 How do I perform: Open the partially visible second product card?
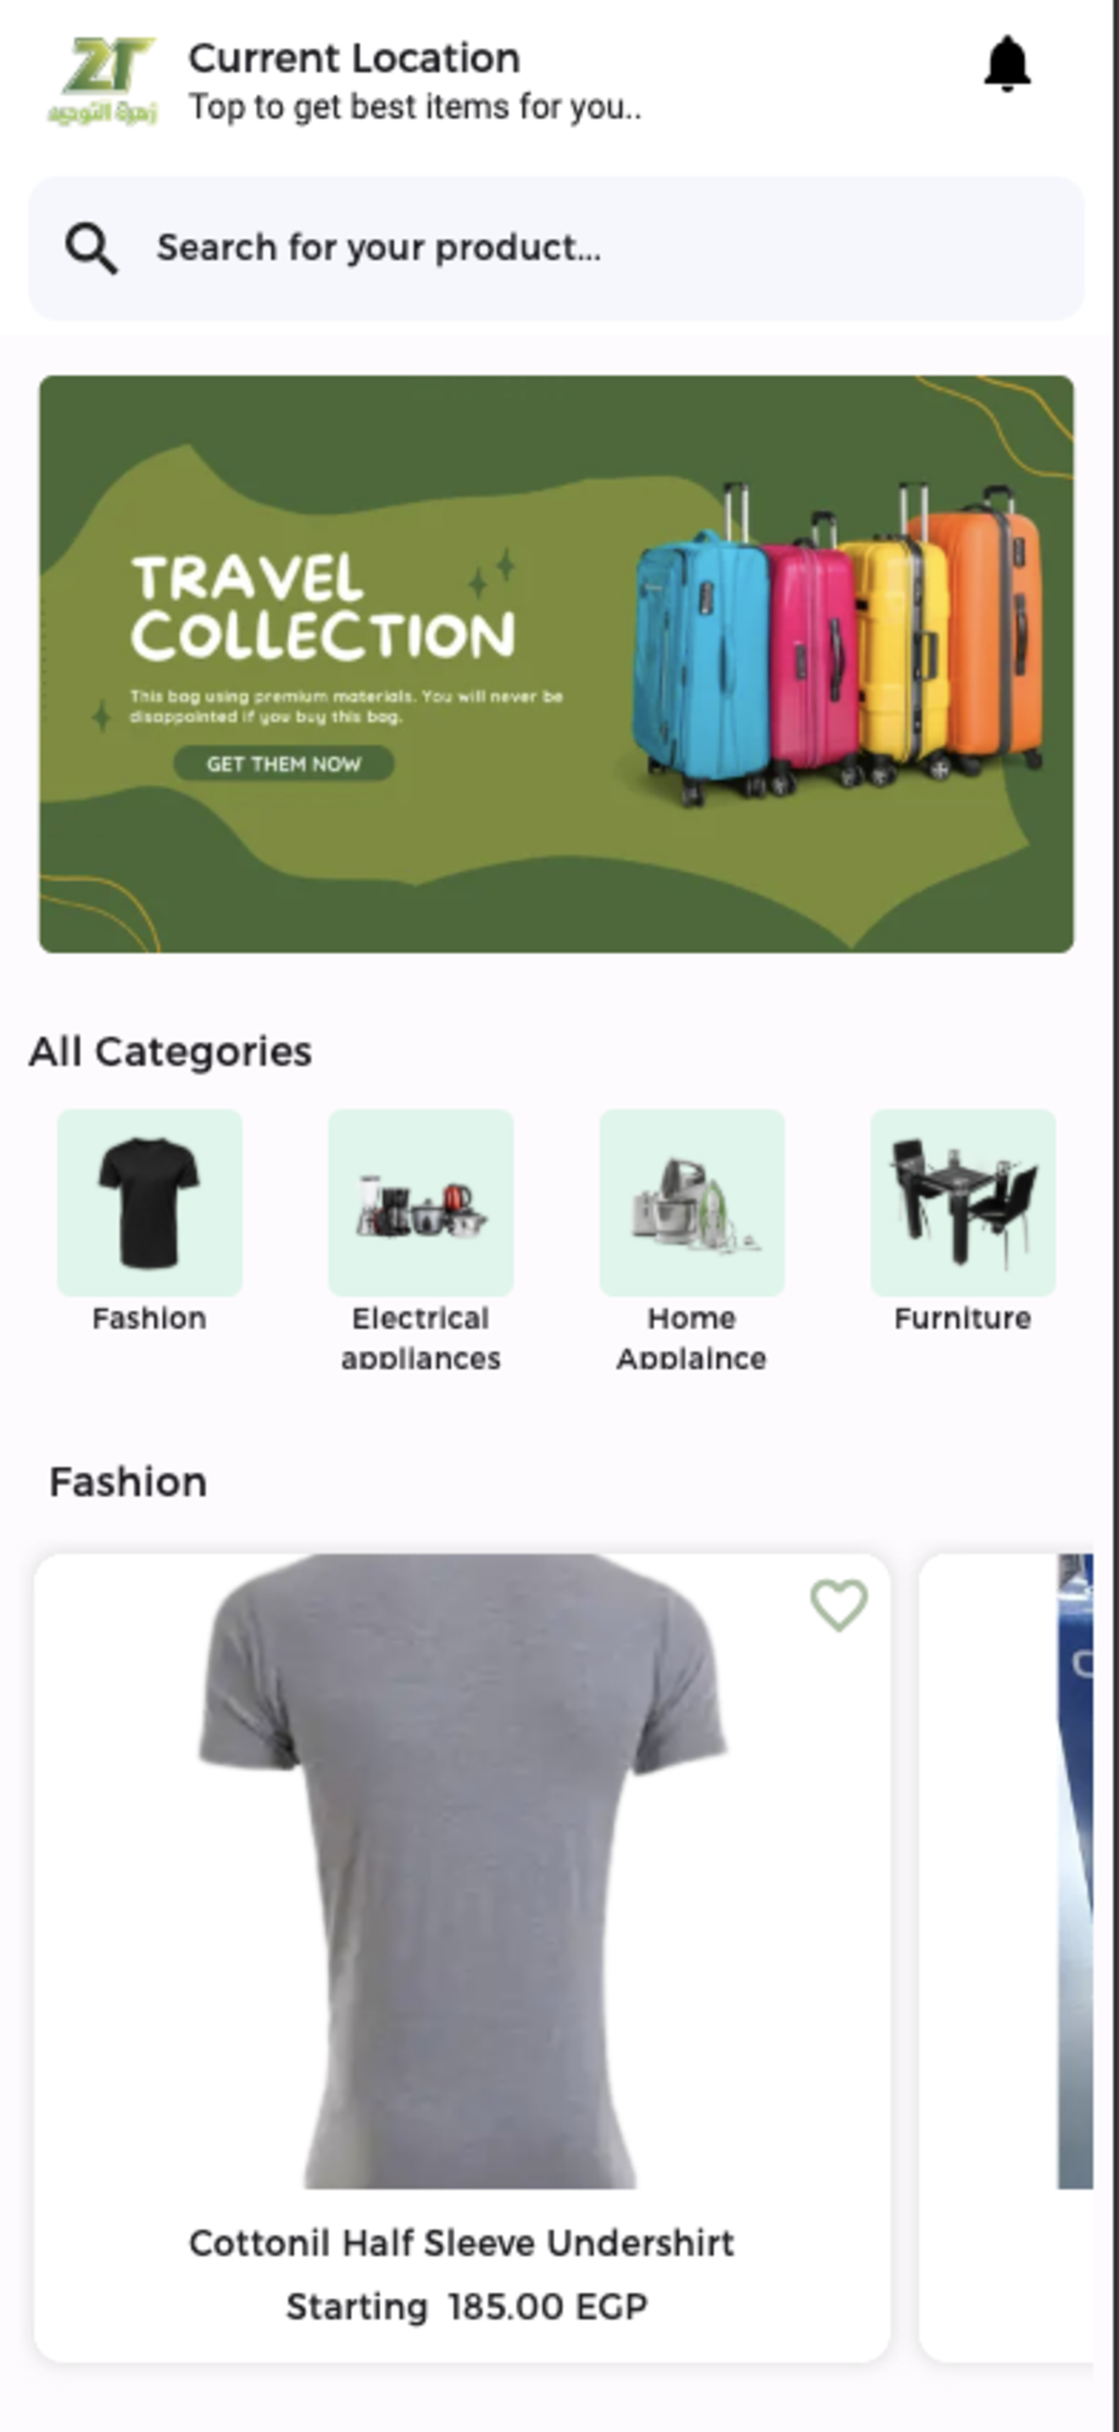1005,1957
